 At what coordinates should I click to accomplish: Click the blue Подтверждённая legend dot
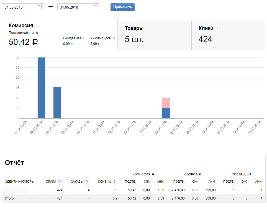[x=37, y=33]
